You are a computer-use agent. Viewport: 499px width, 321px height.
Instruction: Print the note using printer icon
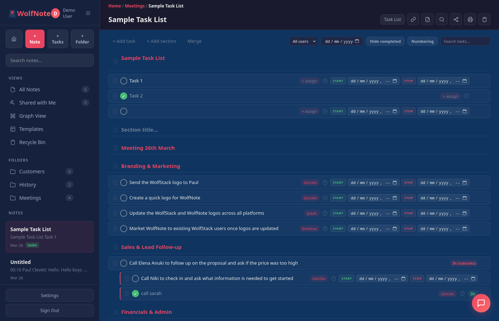click(x=470, y=20)
